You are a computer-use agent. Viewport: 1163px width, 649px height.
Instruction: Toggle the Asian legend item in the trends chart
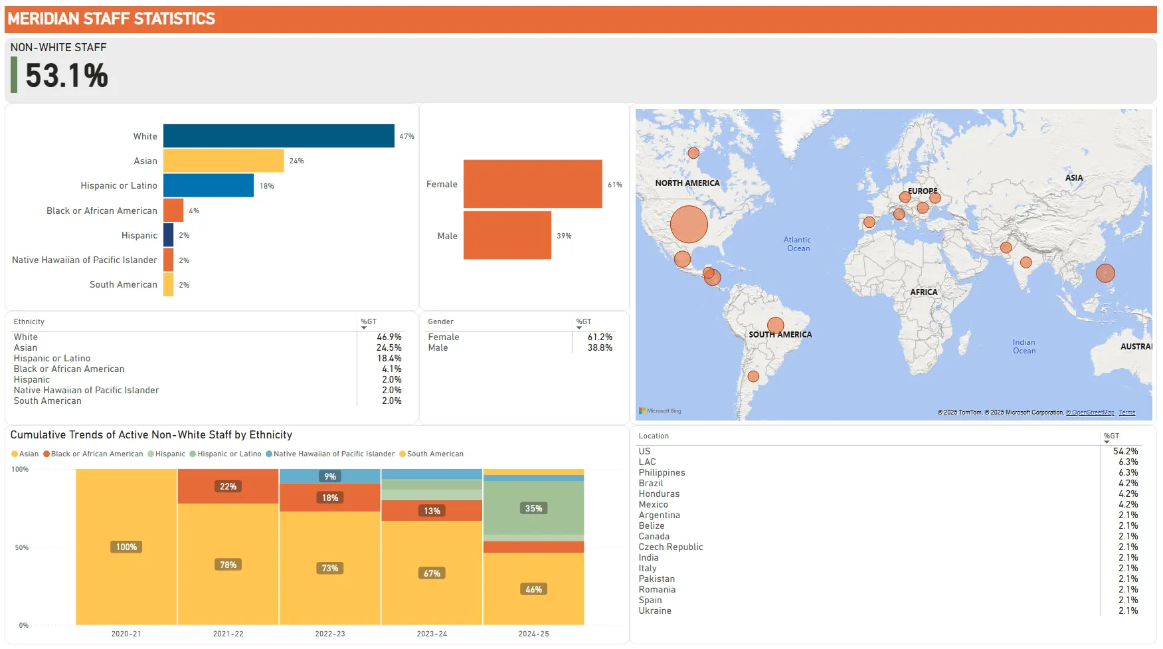25,454
